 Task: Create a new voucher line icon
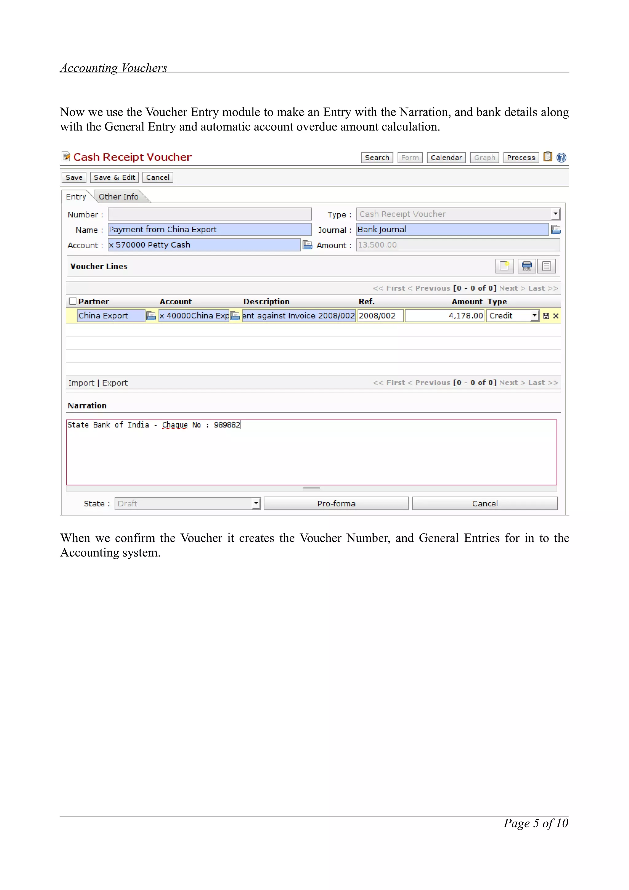504,266
